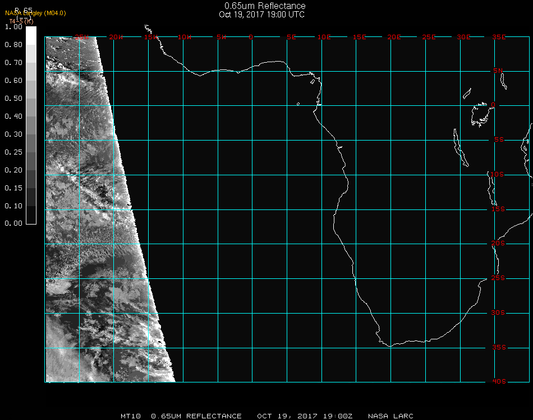
Task: Click the 5N latitude label on right
Action: tap(498, 71)
